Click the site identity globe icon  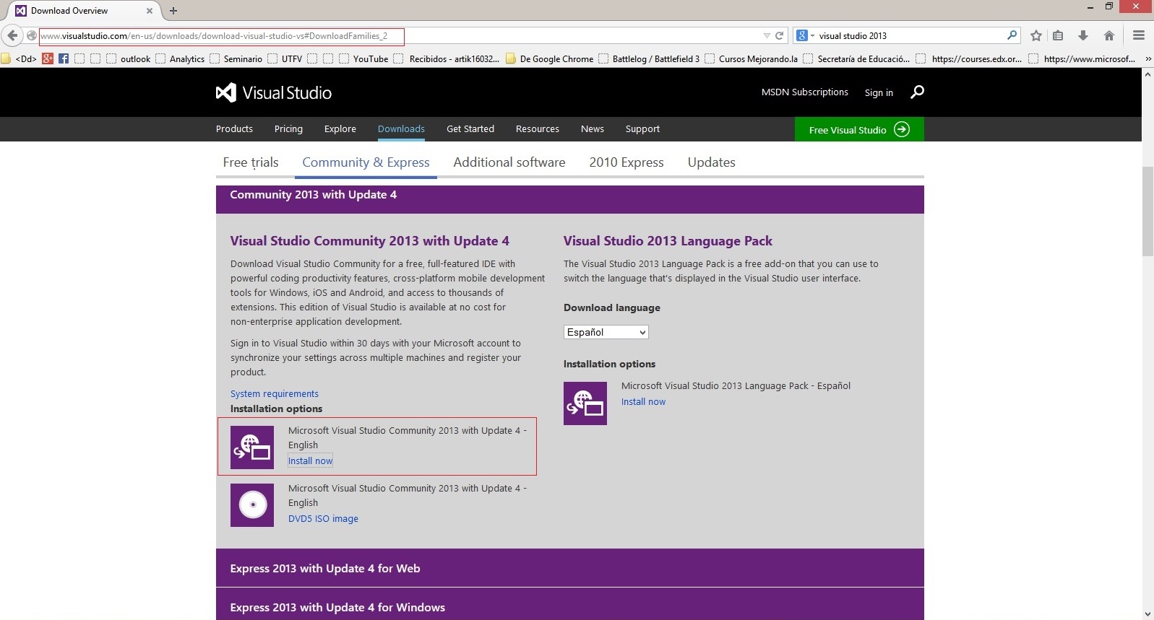(x=32, y=35)
